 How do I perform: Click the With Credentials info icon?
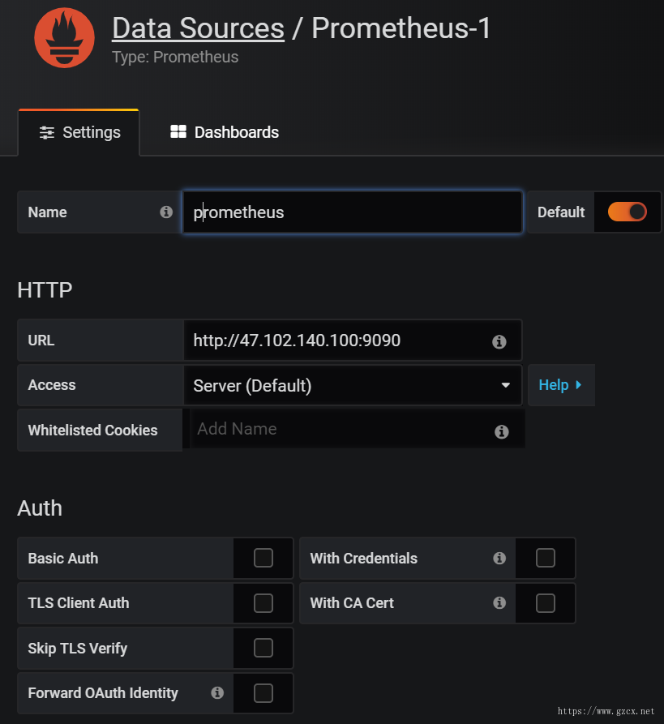499,558
